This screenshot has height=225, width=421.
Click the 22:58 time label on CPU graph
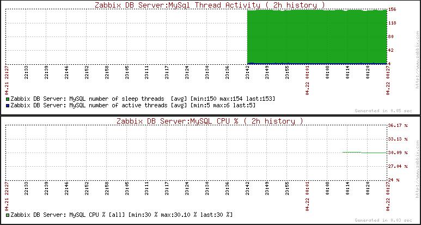107,188
